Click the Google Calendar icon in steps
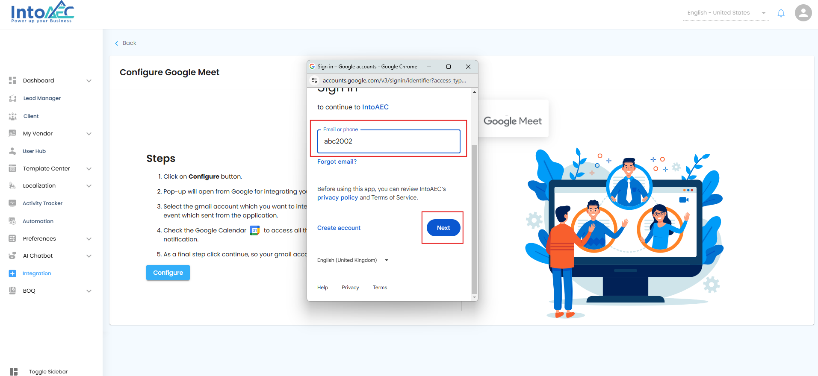This screenshot has height=376, width=818. [255, 230]
